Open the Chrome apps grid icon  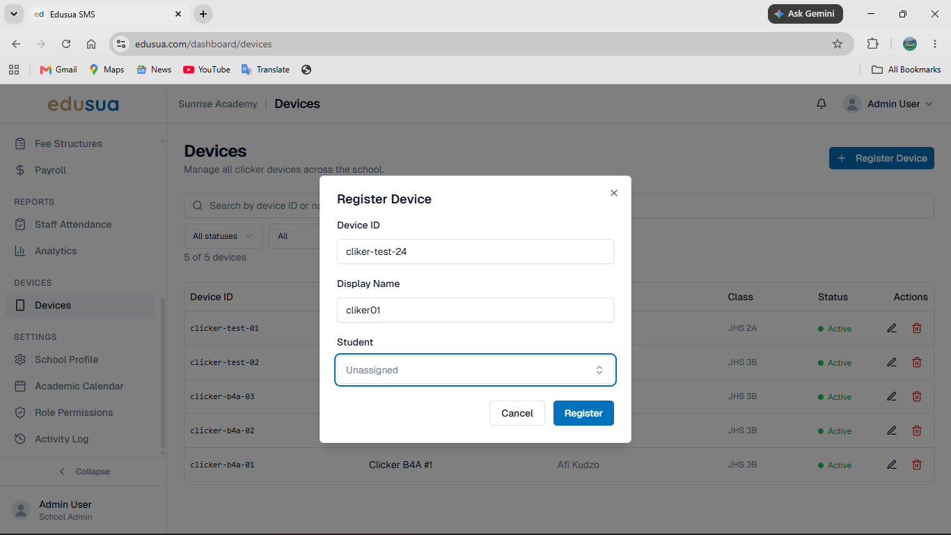click(x=14, y=70)
